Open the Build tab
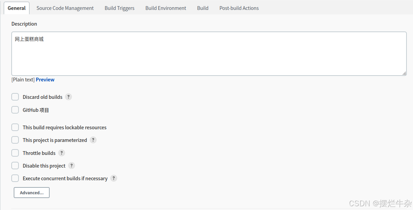Image resolution: width=413 pixels, height=210 pixels. (203, 8)
